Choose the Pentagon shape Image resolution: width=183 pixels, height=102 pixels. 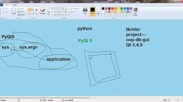coord(55,12)
